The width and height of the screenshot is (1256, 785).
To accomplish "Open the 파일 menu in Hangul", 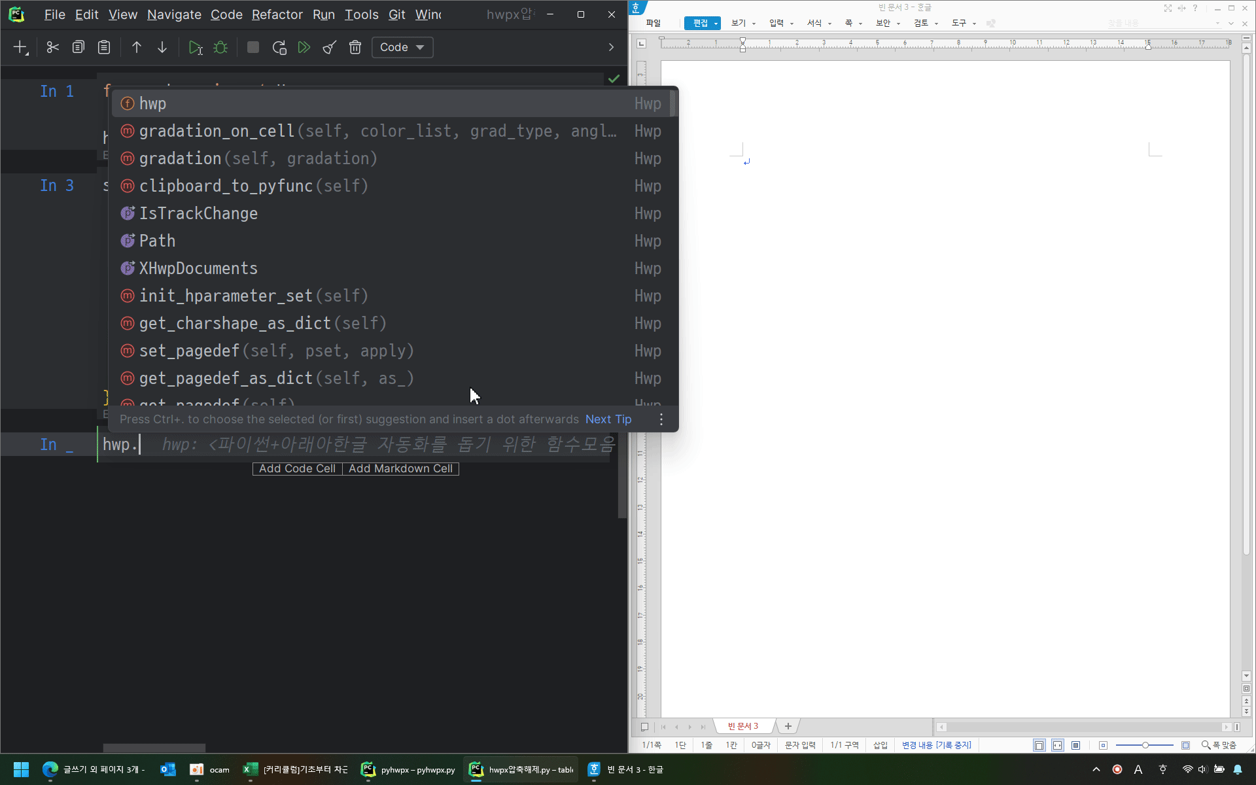I will click(653, 24).
